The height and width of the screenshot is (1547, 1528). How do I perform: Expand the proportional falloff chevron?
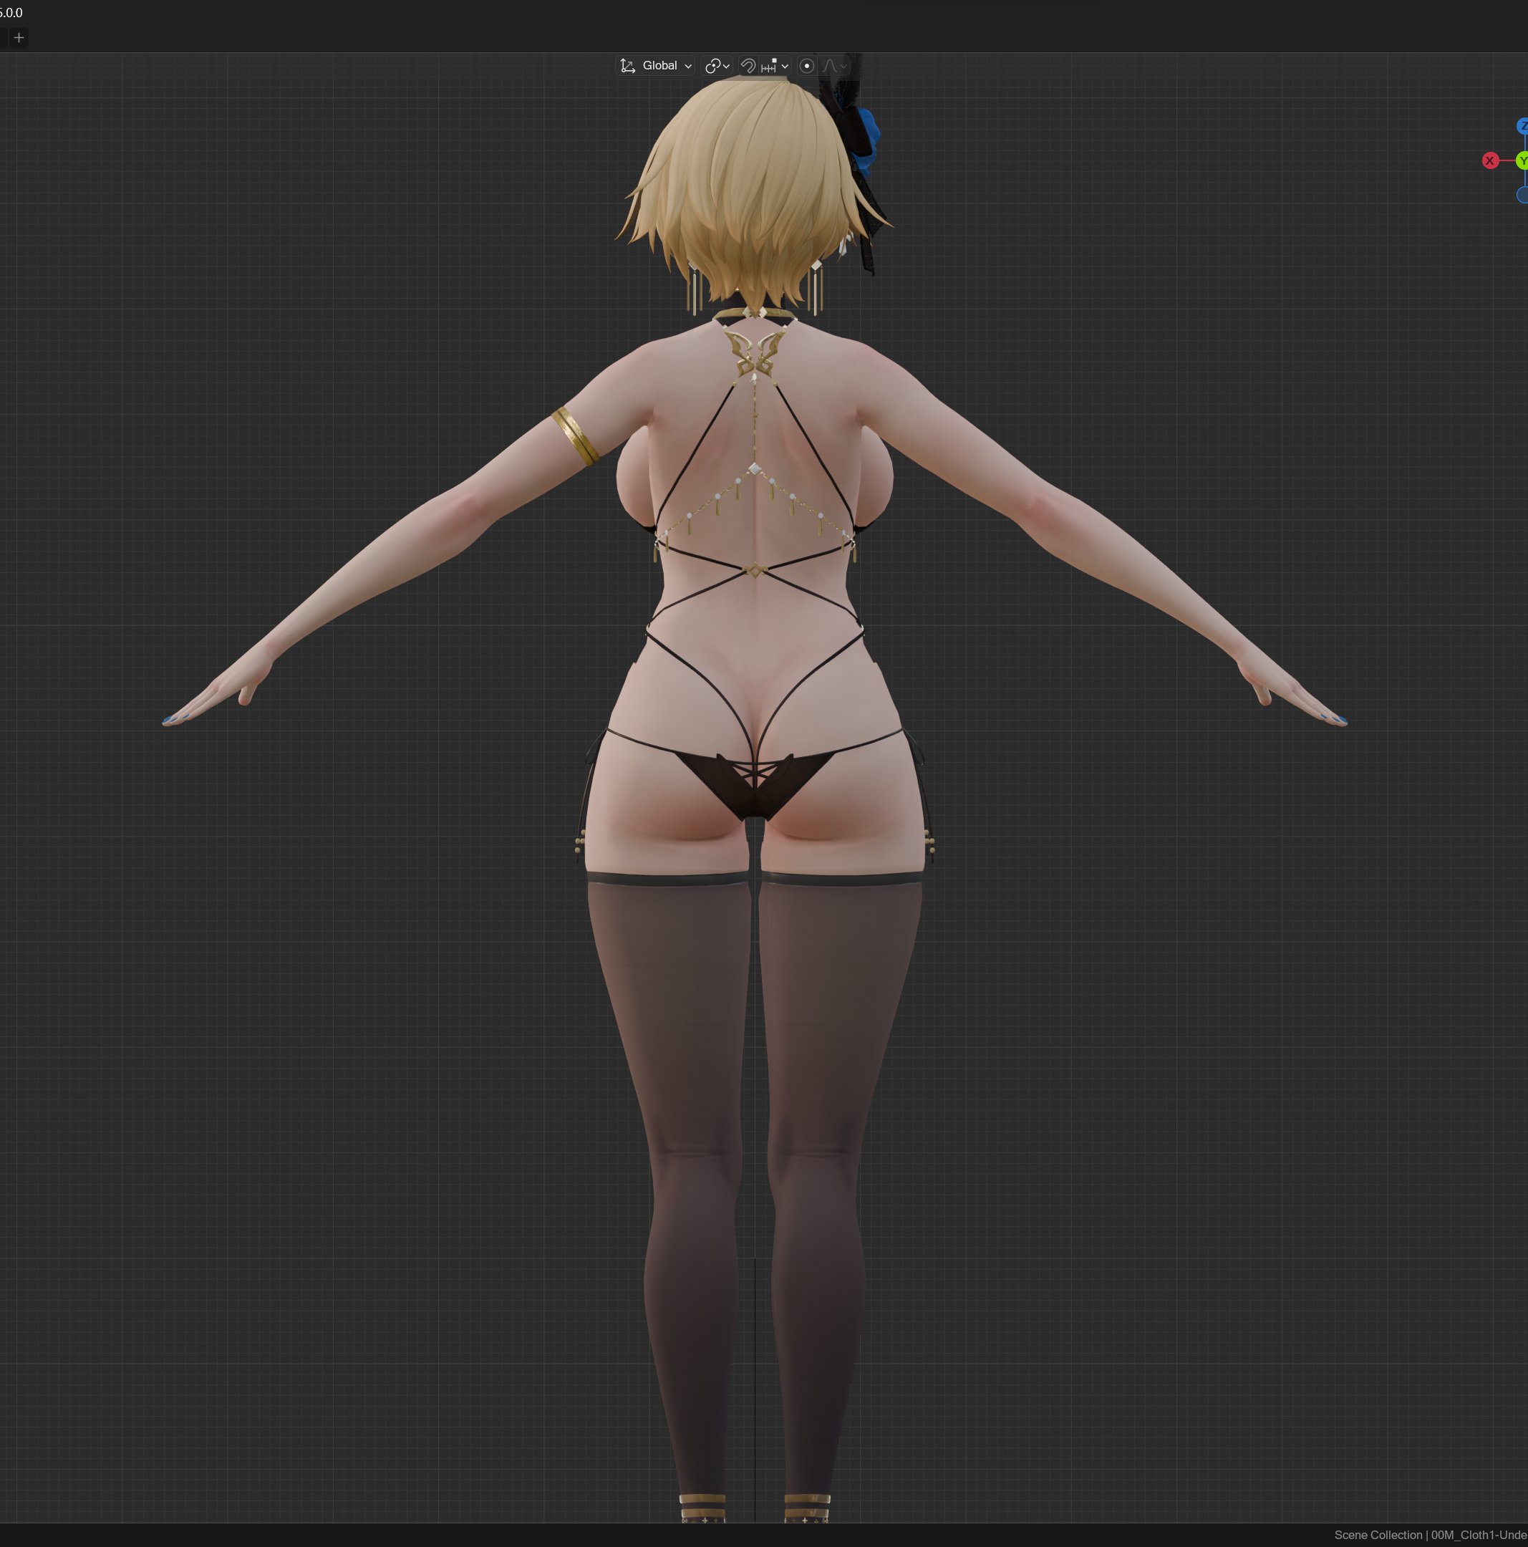(x=843, y=67)
